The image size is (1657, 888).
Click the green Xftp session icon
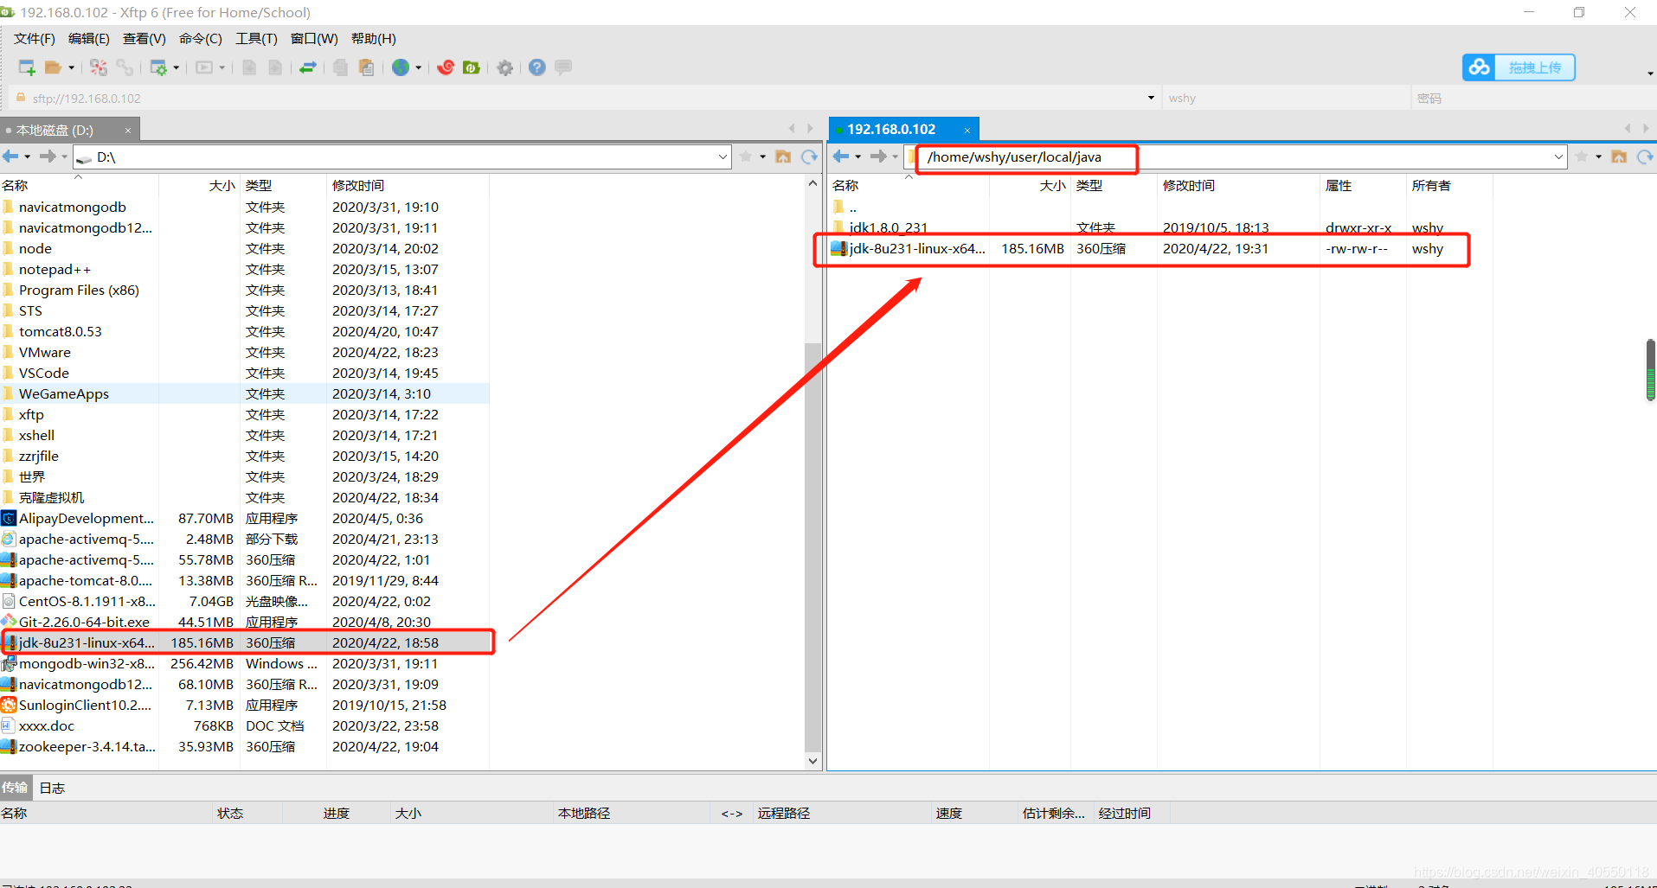[x=472, y=67]
